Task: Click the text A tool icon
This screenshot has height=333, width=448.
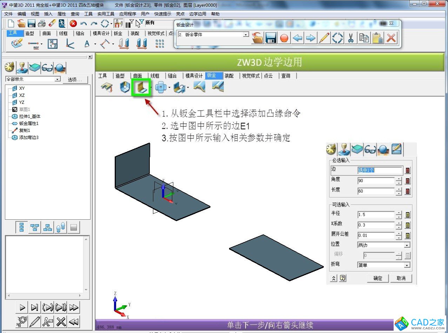Action: [87, 44]
